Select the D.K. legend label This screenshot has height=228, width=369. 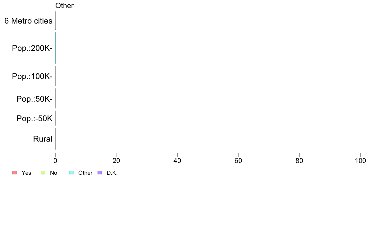[x=112, y=173]
